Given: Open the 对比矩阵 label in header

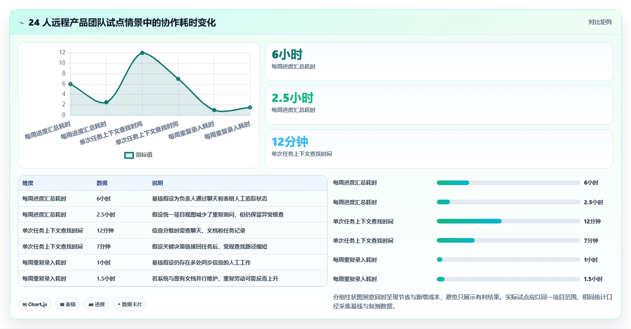Looking at the screenshot, I should pos(600,22).
